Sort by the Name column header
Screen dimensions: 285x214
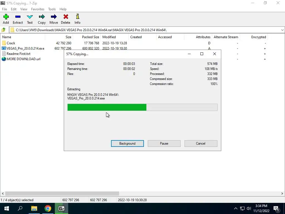(x=23, y=37)
